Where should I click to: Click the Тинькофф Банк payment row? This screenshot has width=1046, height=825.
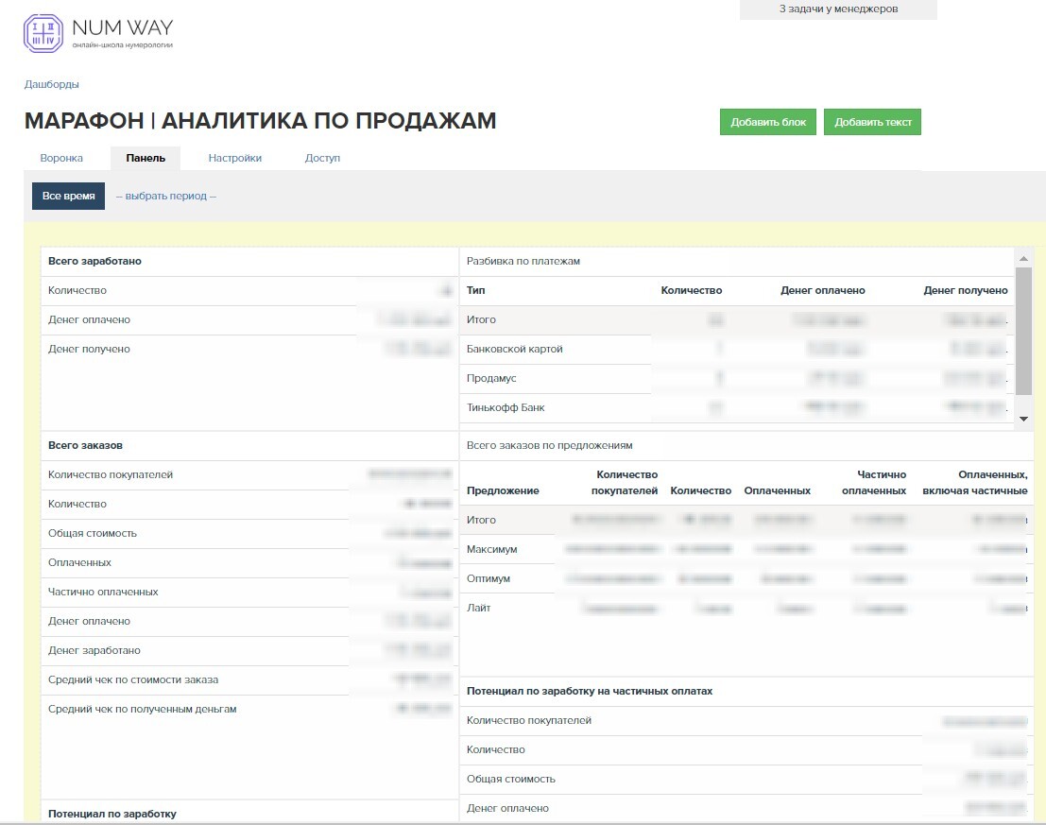click(x=506, y=408)
